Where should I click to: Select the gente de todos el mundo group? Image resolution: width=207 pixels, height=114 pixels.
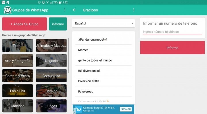[x=103, y=60]
